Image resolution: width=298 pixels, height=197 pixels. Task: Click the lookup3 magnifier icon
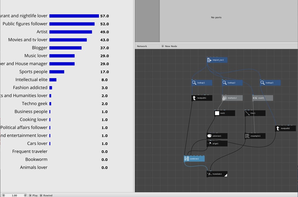point(263,83)
